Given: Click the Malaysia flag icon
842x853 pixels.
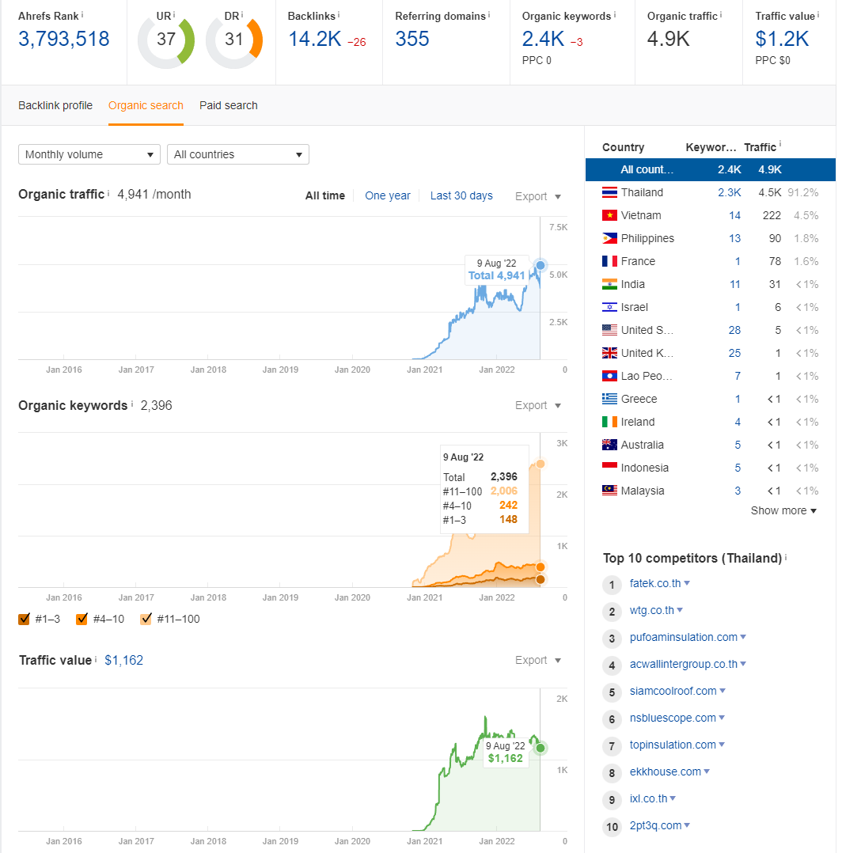Looking at the screenshot, I should pyautogui.click(x=609, y=490).
